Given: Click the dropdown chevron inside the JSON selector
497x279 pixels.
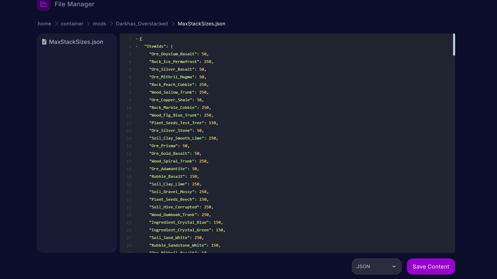Looking at the screenshot, I should point(394,266).
